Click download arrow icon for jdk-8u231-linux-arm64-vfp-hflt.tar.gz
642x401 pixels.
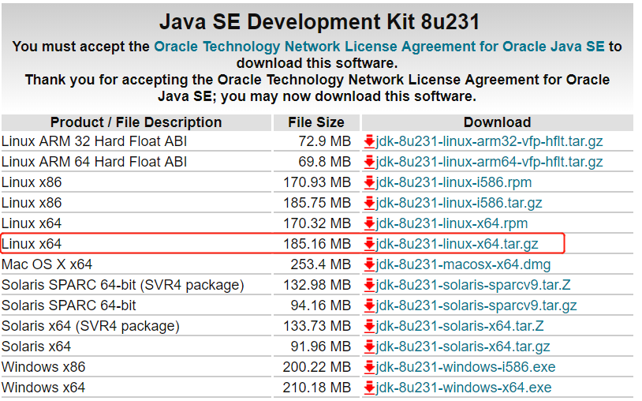(x=369, y=162)
